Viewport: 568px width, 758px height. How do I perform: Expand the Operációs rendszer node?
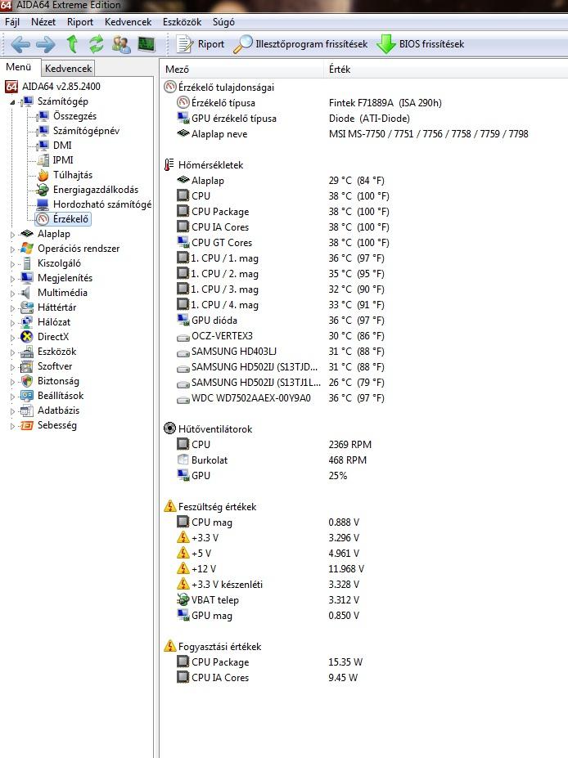[12, 249]
